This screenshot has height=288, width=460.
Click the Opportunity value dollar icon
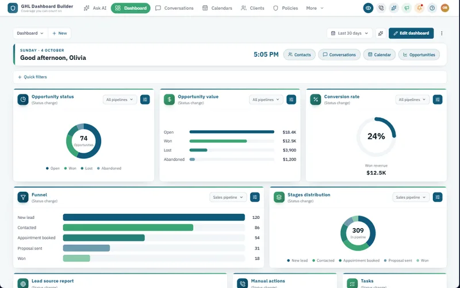[x=169, y=99]
